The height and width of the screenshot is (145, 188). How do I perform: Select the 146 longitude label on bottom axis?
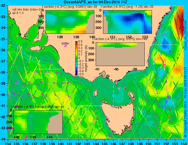point(113,143)
